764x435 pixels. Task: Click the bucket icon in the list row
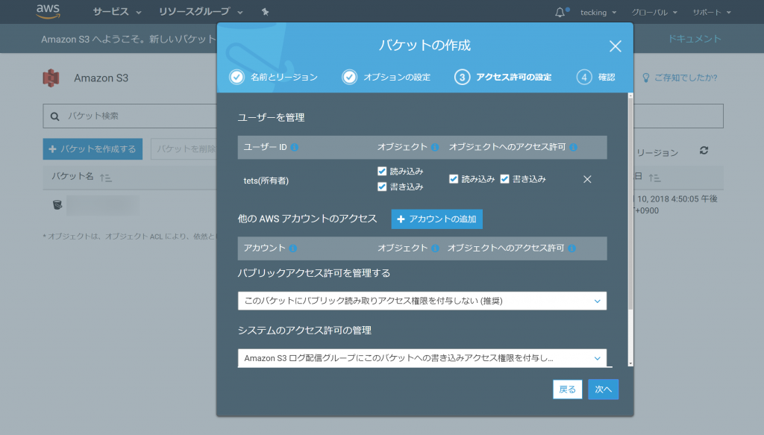click(x=57, y=204)
